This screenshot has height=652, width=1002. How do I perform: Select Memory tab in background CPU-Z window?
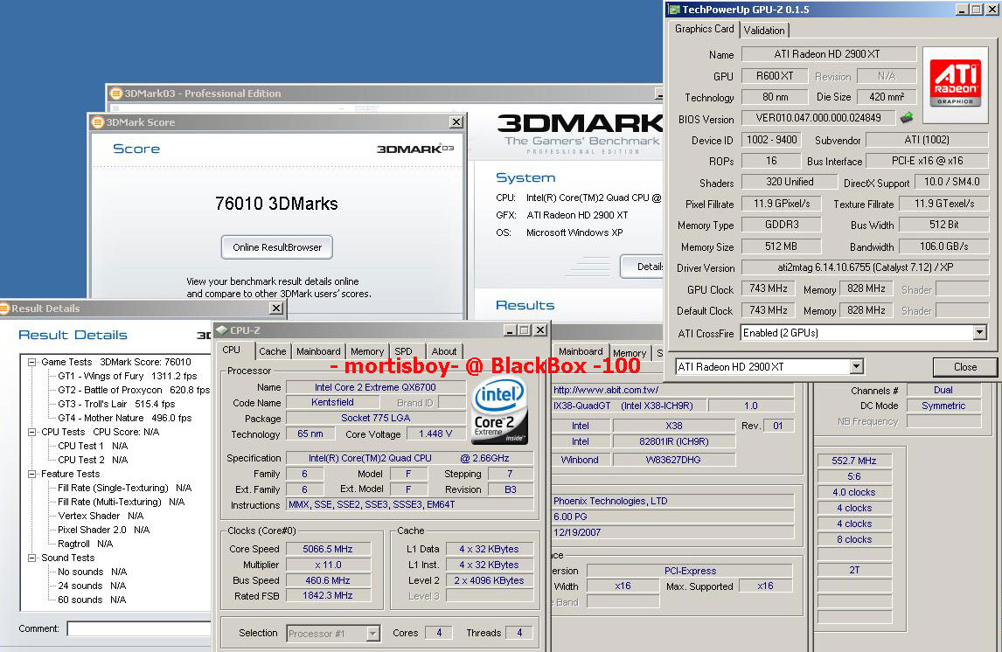pos(630,352)
